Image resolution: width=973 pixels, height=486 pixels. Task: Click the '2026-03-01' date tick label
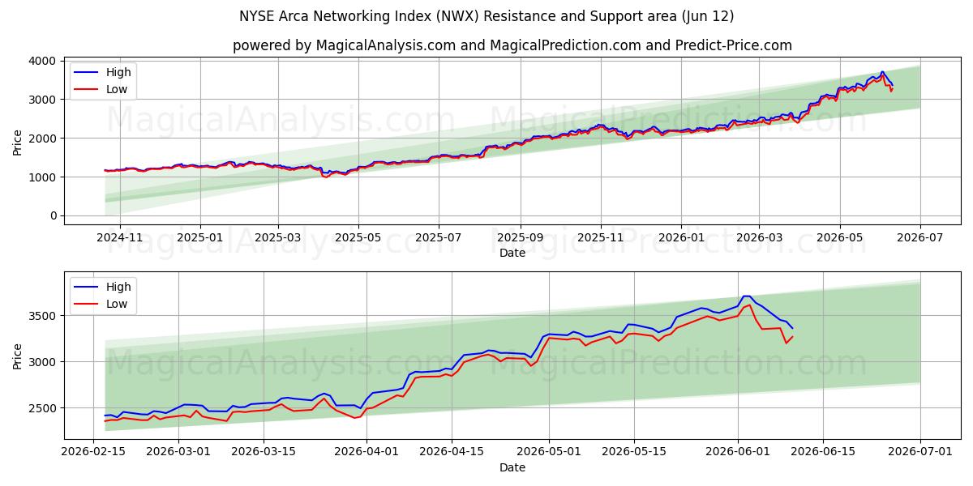[x=179, y=453]
